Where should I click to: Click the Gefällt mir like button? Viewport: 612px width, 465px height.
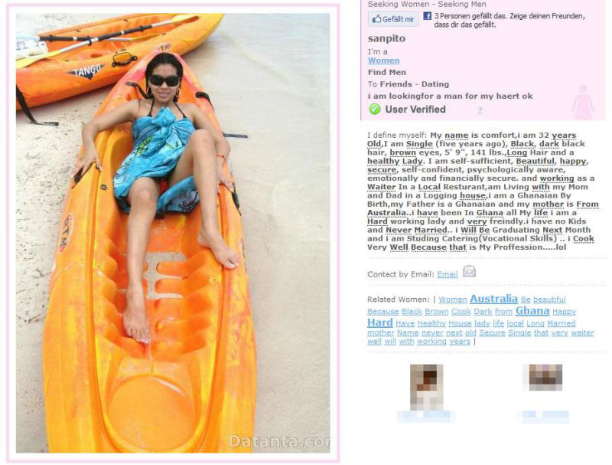393,19
